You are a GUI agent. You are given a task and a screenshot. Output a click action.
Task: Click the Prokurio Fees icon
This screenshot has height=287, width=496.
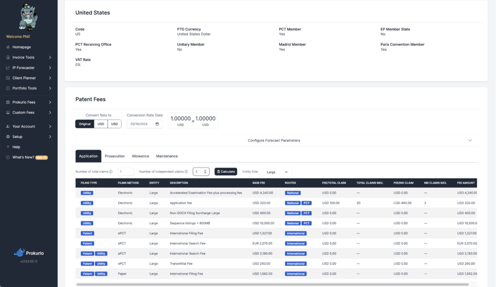pos(8,102)
